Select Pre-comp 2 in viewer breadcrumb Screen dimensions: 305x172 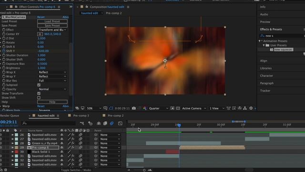[113, 13]
